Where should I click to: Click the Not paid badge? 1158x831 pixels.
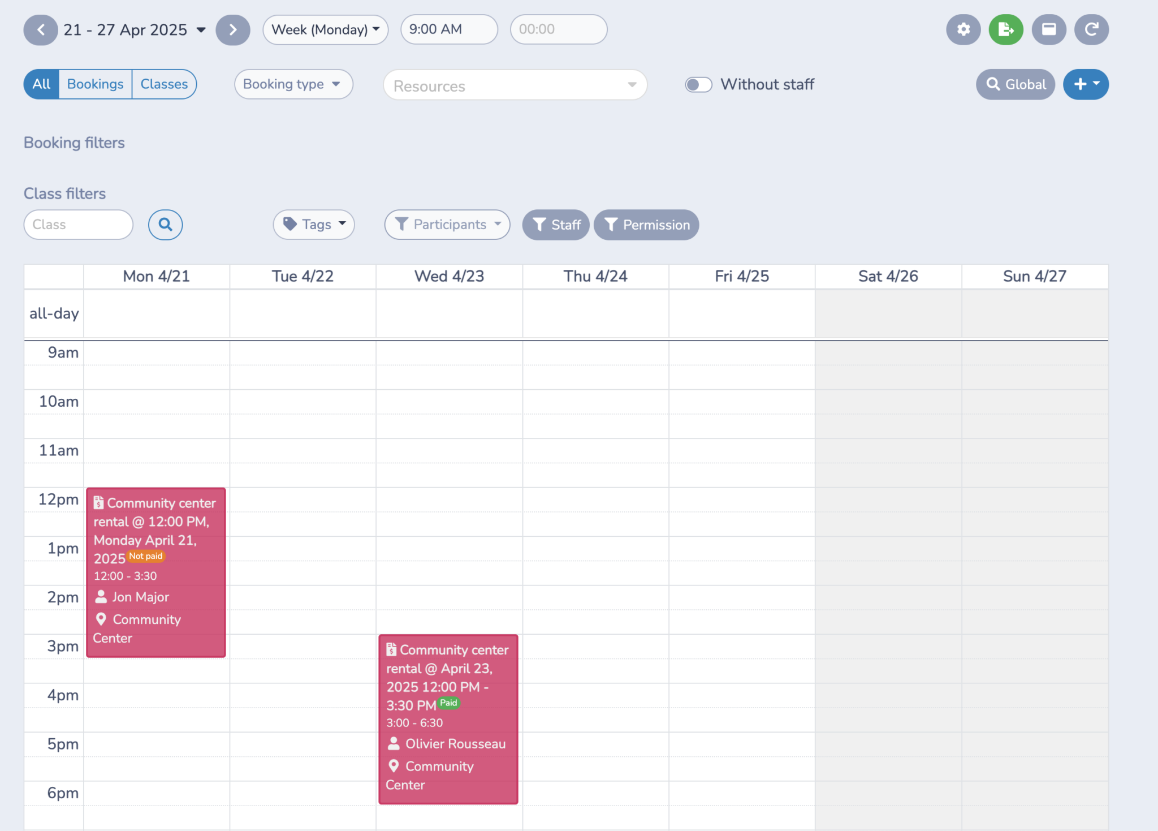point(146,556)
